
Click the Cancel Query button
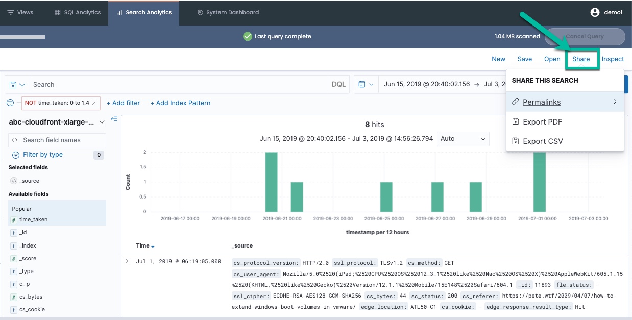point(585,37)
